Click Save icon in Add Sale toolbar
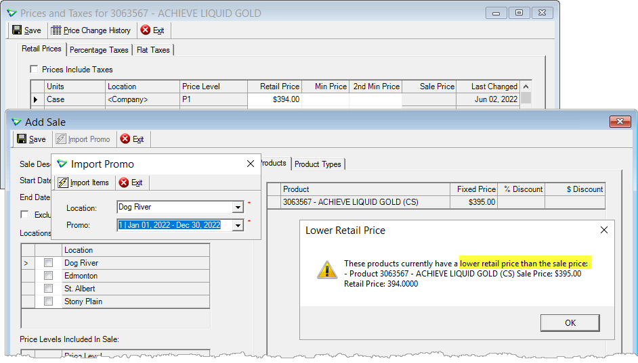Screen dimensions: 638x363 22,139
